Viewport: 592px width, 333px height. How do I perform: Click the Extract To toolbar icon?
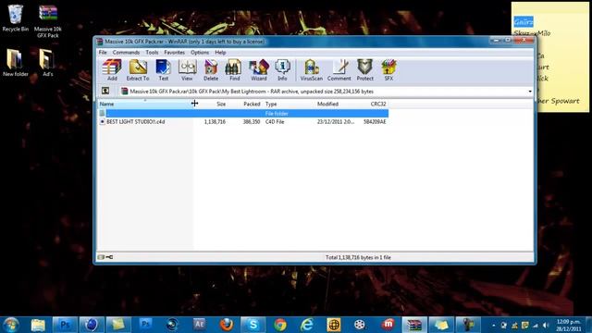[x=138, y=70]
